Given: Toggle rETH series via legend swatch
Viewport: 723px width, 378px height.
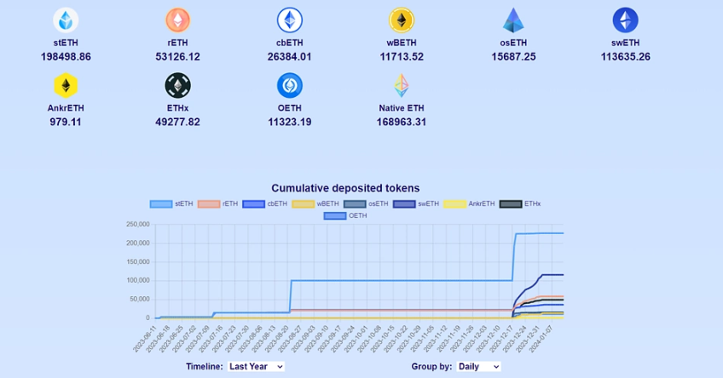Looking at the screenshot, I should point(209,204).
